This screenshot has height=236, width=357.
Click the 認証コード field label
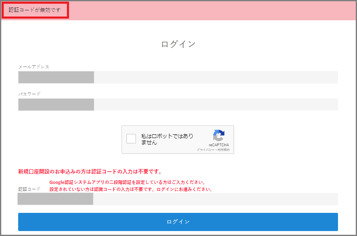(x=29, y=189)
